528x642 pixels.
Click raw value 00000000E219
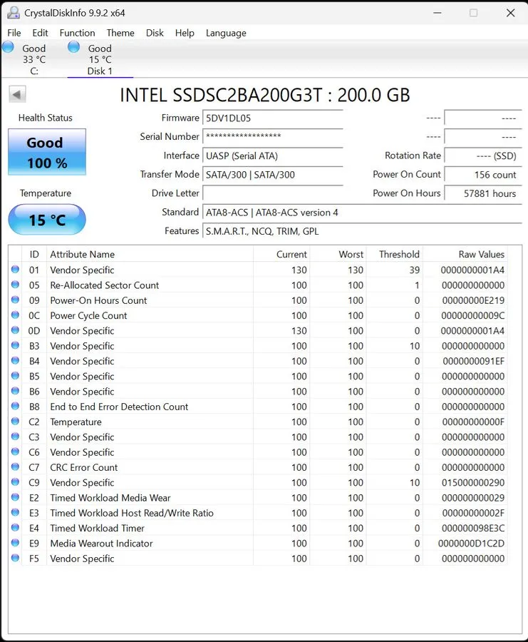pos(473,300)
